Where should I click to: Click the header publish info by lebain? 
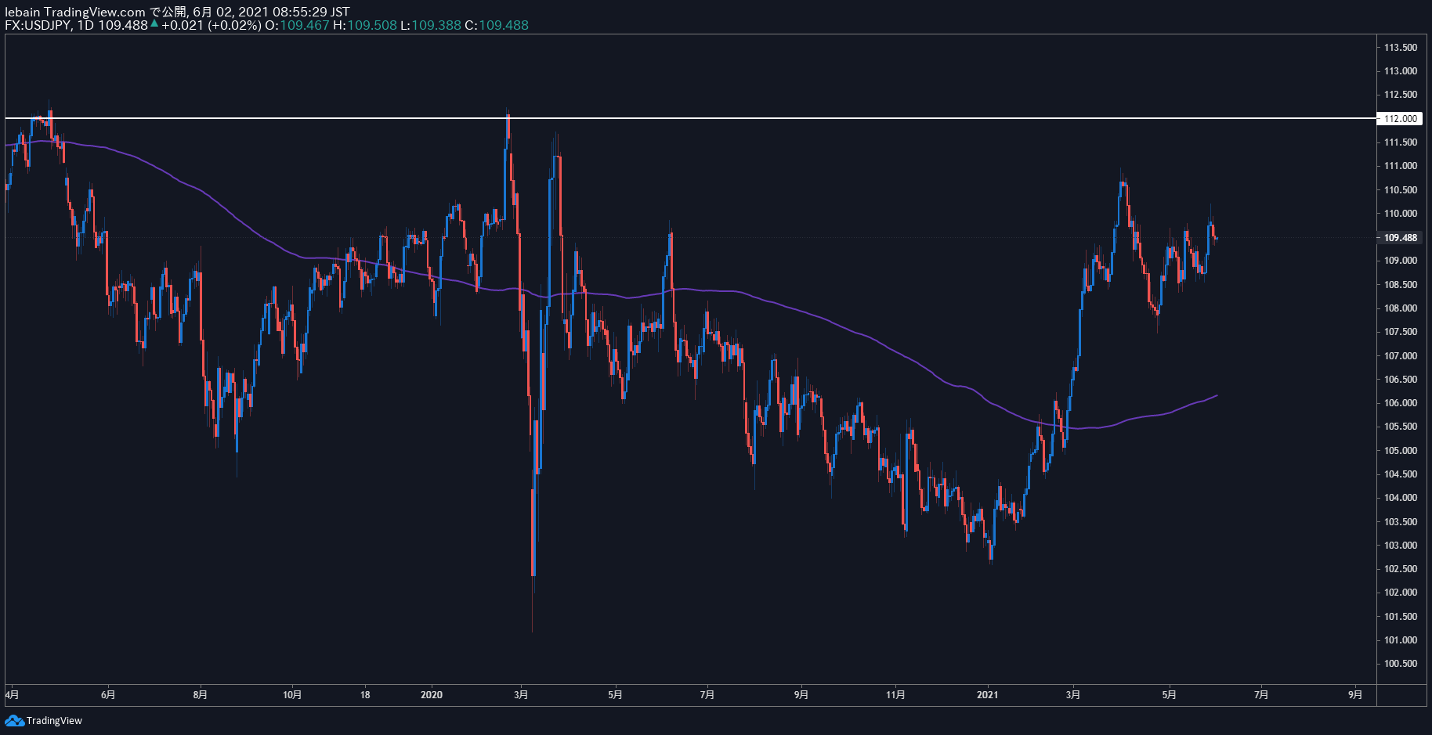(177, 12)
